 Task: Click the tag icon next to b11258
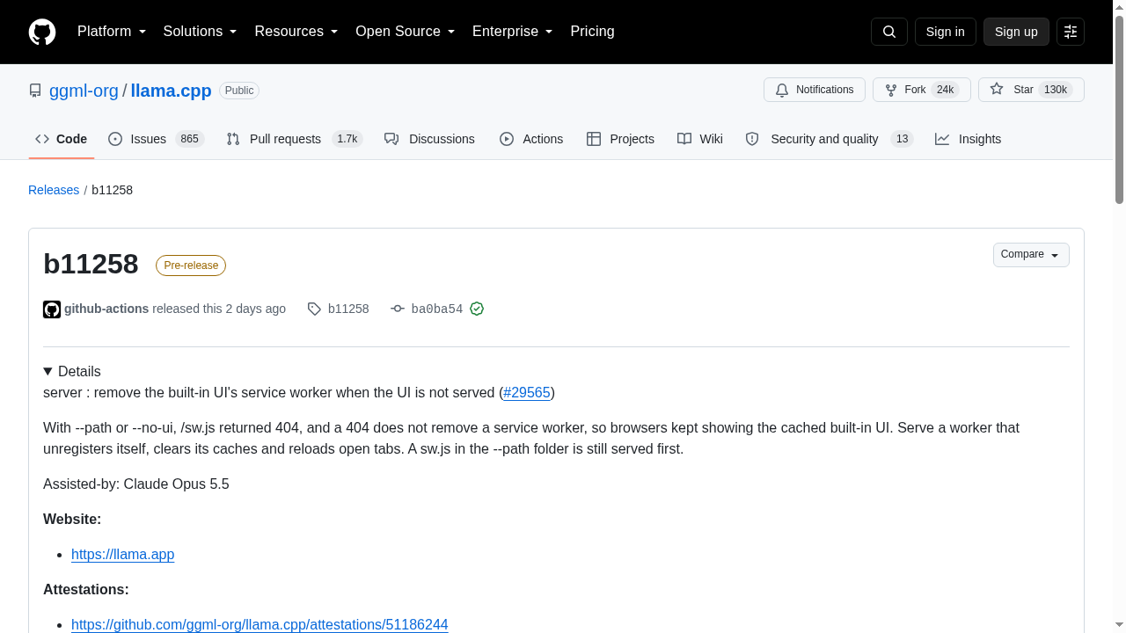314,309
